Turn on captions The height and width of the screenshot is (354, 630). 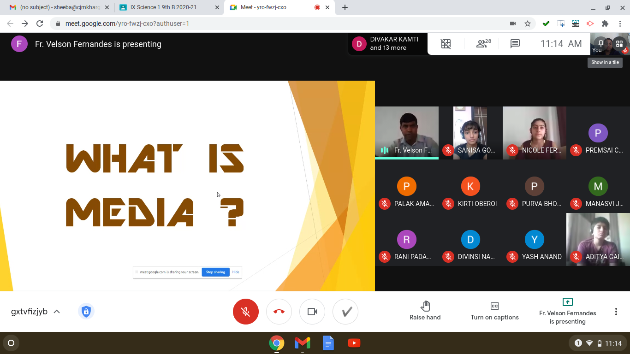(494, 311)
